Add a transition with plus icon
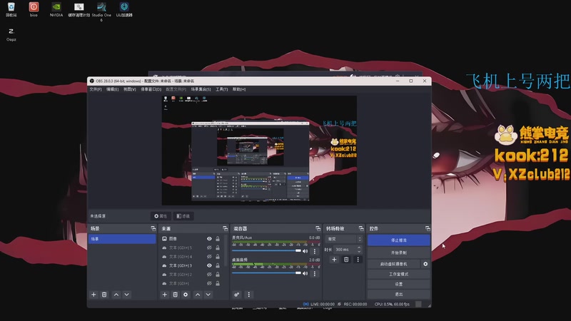The image size is (571, 321). [x=334, y=259]
